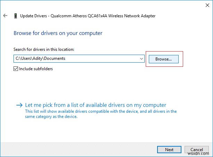Toggle the Include subfolders checkbox
The image size is (213, 157).
pos(16,68)
